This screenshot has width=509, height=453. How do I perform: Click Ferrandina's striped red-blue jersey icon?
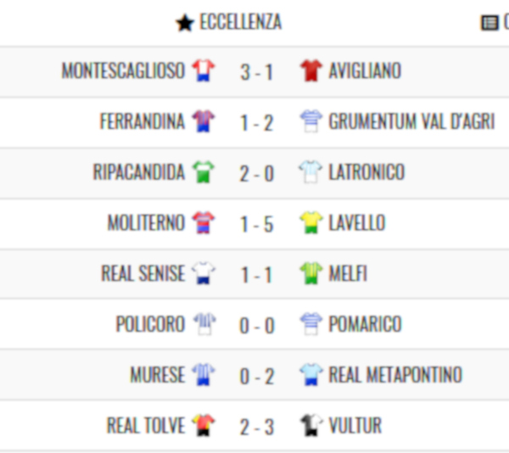pos(204,121)
